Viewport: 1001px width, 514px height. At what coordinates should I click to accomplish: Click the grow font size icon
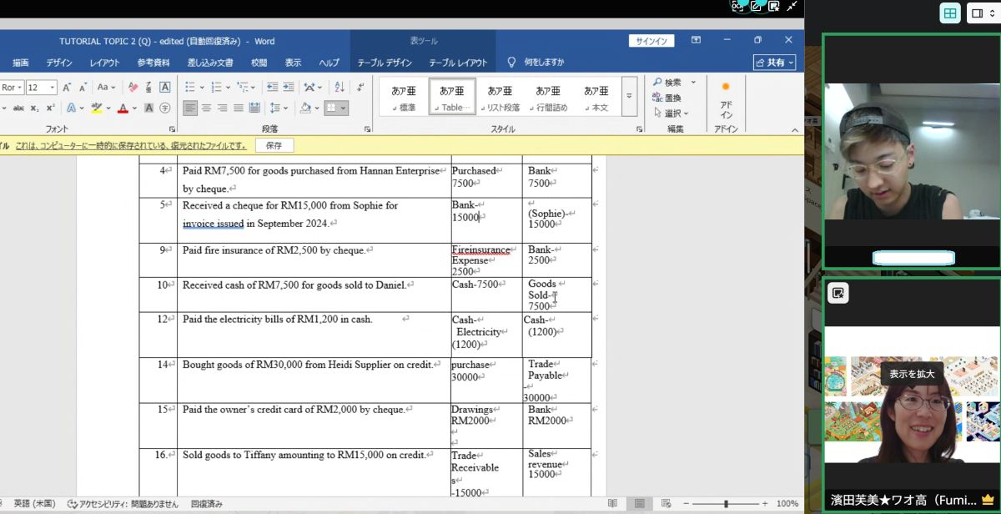coord(67,88)
